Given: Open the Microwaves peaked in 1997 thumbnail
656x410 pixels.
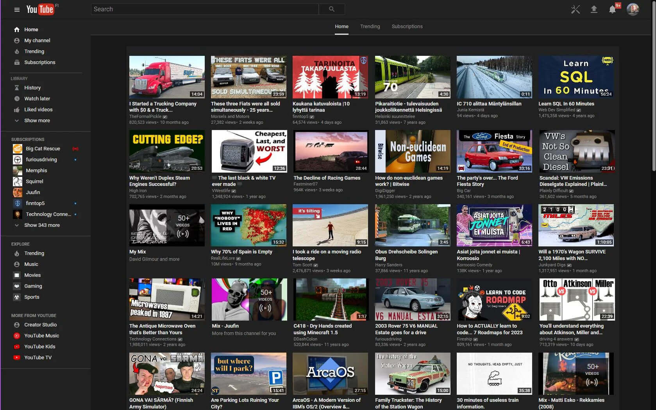Looking at the screenshot, I should point(167,299).
